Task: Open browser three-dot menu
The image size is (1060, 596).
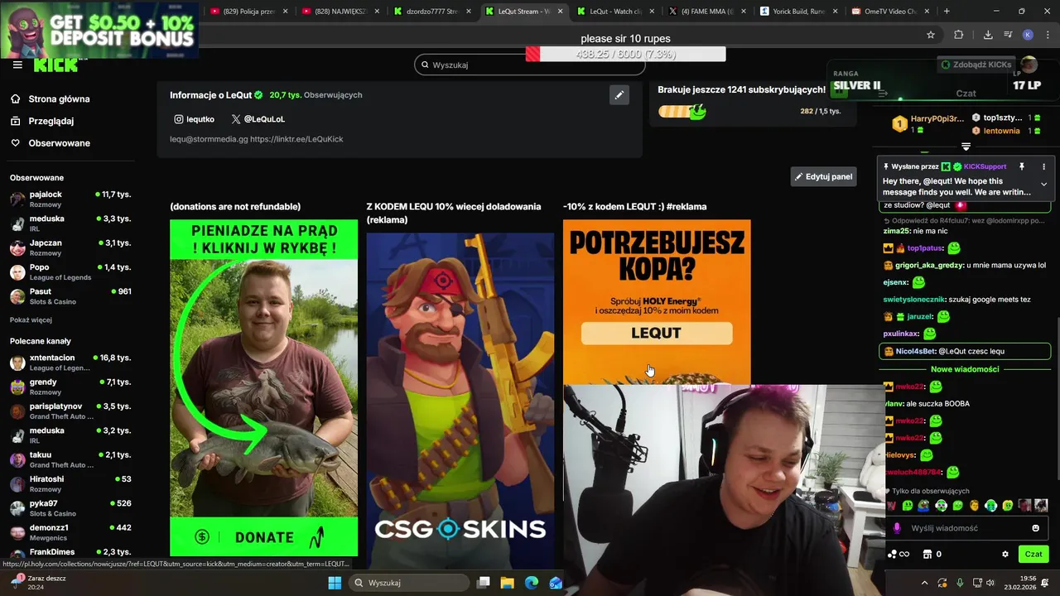Action: click(x=1048, y=35)
